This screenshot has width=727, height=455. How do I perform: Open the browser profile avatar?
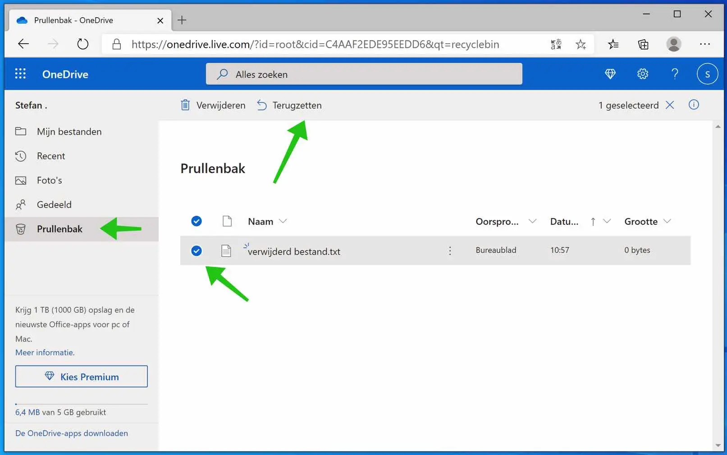click(673, 44)
